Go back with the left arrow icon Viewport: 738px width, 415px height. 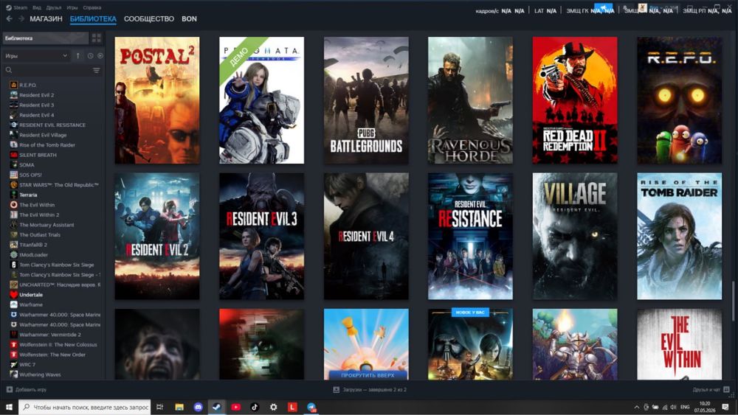pyautogui.click(x=9, y=19)
